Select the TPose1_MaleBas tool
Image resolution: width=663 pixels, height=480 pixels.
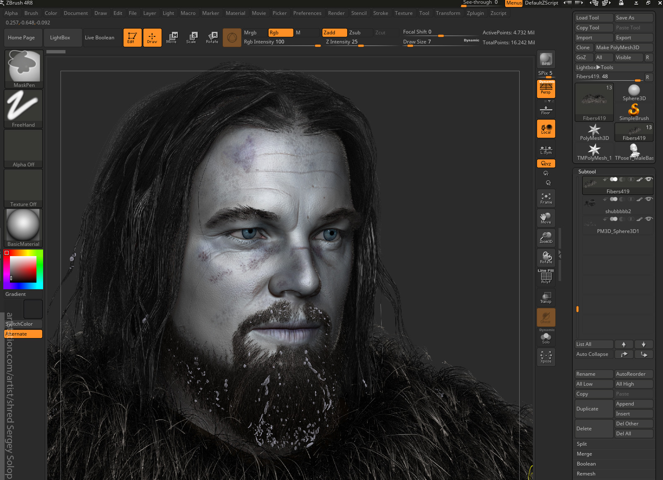634,152
